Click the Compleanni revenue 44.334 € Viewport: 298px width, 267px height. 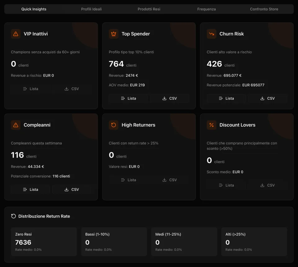[36, 167]
